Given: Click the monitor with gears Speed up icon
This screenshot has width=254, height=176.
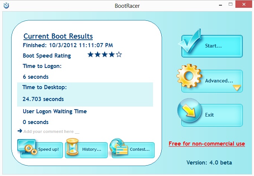Looking at the screenshot, I should [27, 147].
